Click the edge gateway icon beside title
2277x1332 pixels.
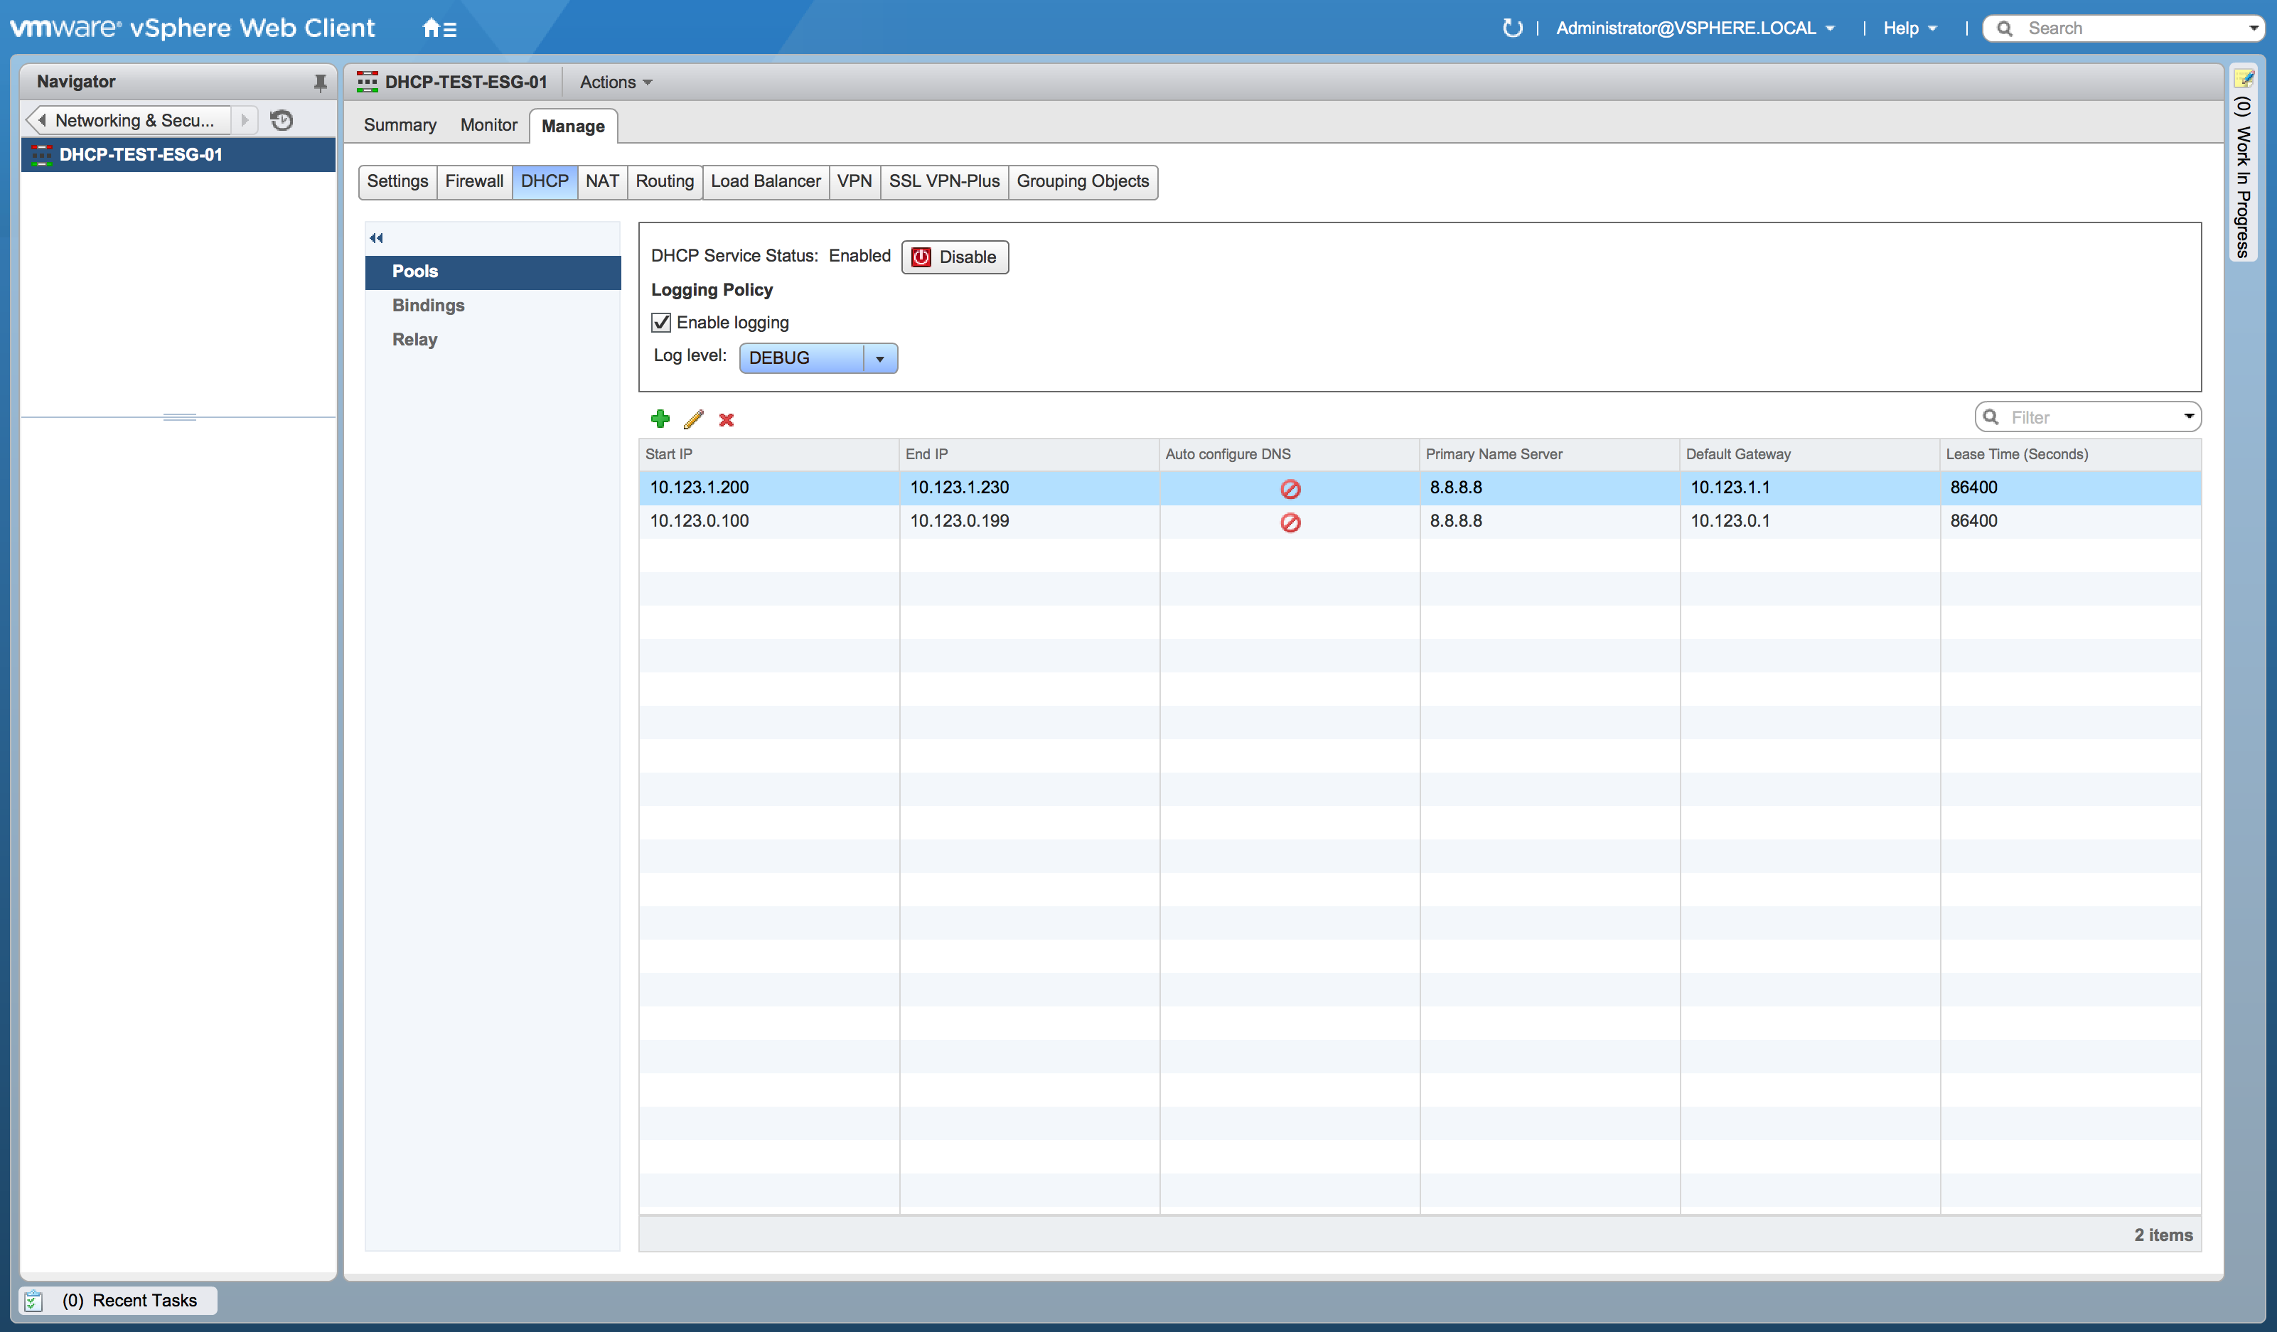367,82
